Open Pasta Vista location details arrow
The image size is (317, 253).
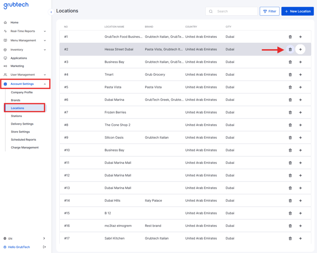tap(300, 87)
